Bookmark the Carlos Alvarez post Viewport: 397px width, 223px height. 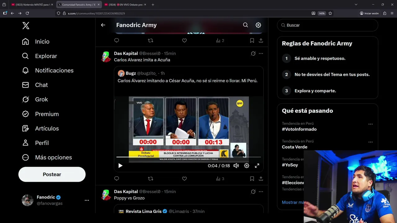click(252, 179)
